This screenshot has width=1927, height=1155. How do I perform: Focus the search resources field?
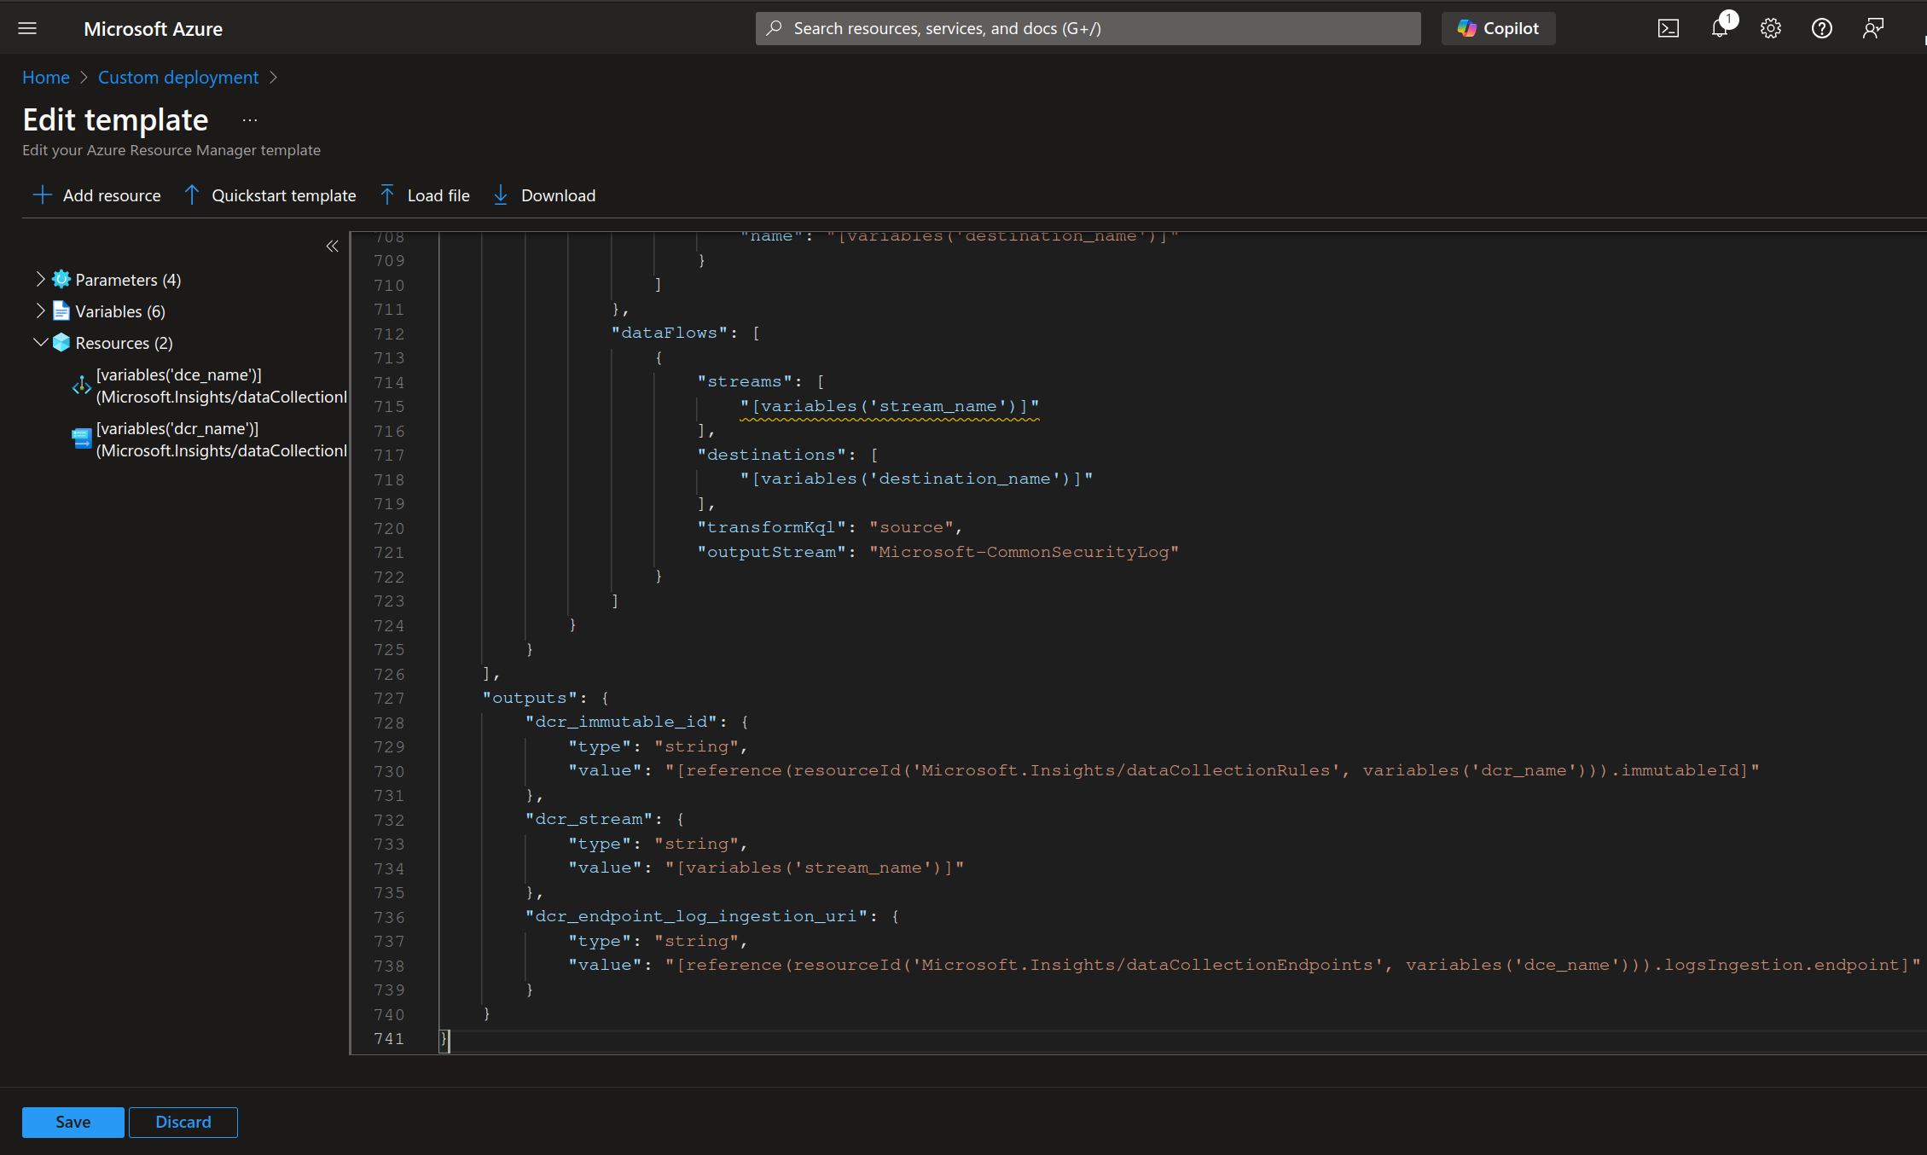pyautogui.click(x=1088, y=28)
